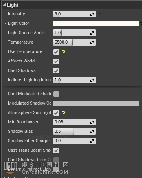Toggle the Affects World checkbox

click(x=56, y=61)
